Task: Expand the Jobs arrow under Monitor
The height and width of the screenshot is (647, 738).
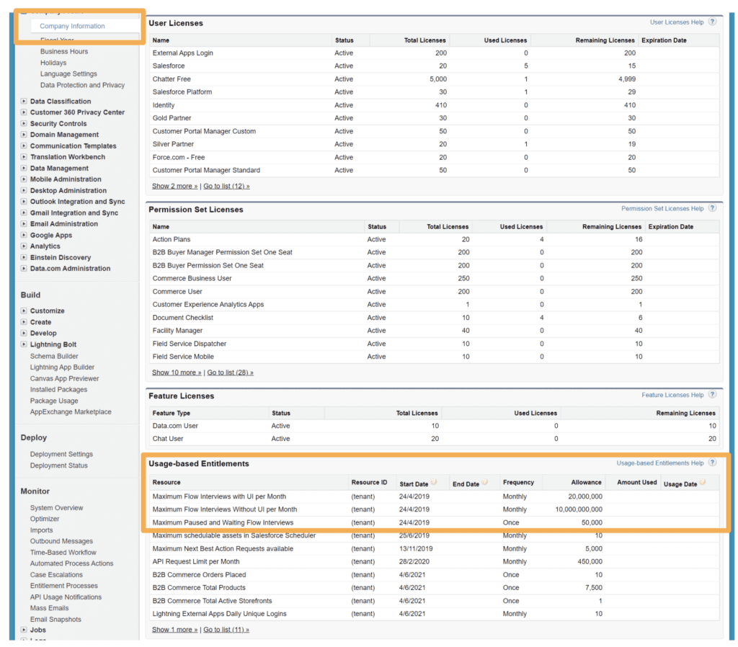Action: click(24, 630)
